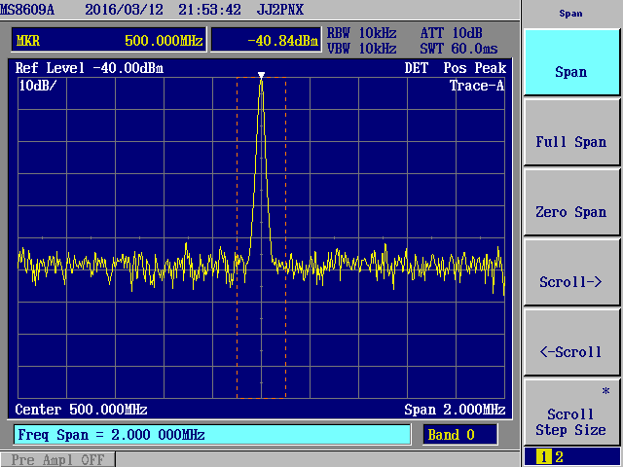This screenshot has height=467, width=623.
Task: Click the DET Pos Peak label
Action: pyautogui.click(x=456, y=68)
